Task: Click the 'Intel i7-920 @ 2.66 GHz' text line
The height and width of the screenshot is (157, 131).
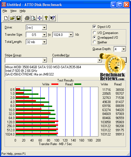Action: [x=21, y=71]
